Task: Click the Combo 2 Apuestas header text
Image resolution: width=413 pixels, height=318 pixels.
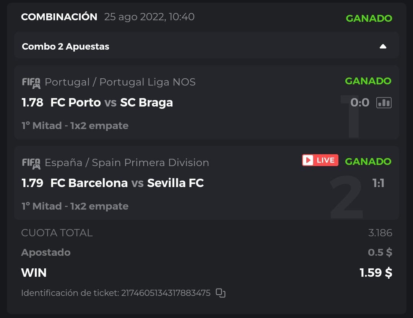Action: pos(65,47)
